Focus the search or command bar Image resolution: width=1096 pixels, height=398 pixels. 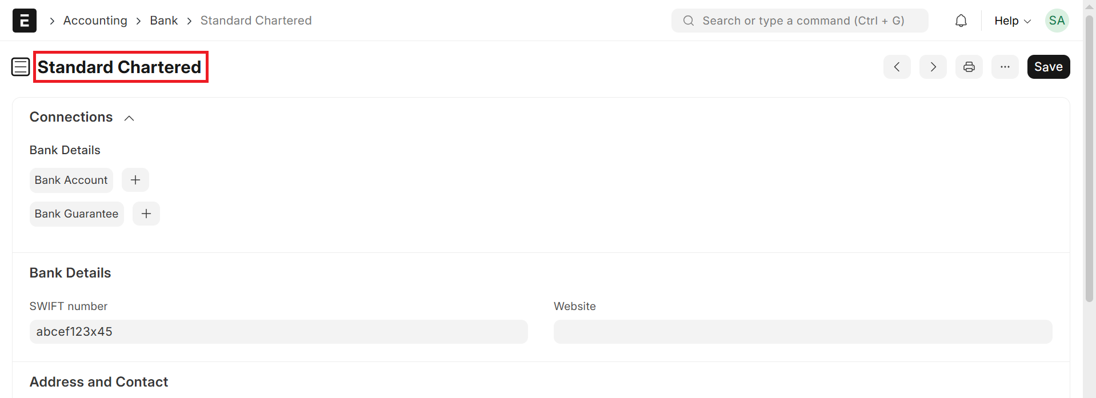[800, 21]
